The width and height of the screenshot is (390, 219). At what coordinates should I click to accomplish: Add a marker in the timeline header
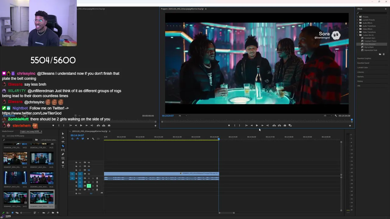coord(88,139)
